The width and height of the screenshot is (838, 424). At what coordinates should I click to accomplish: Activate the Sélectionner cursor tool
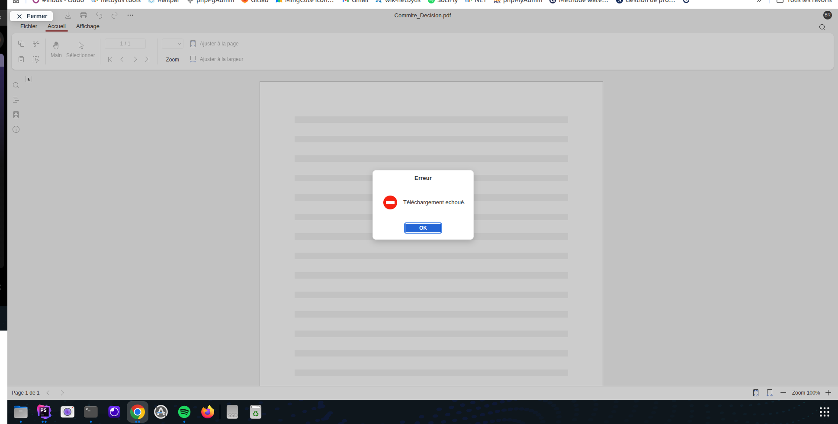click(x=80, y=49)
